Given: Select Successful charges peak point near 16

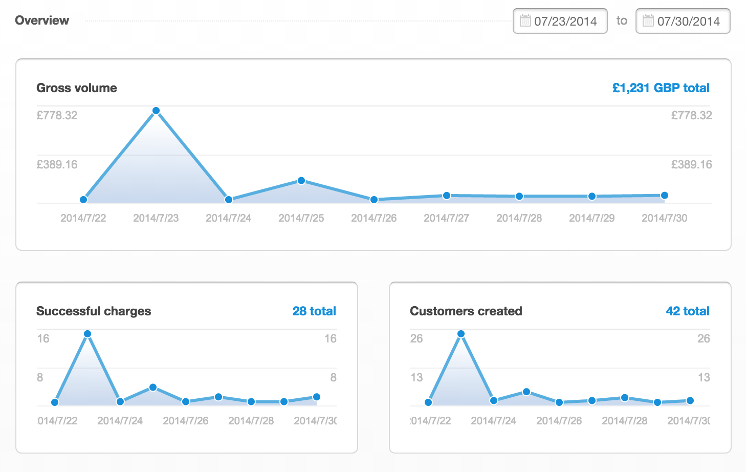Looking at the screenshot, I should point(87,334).
